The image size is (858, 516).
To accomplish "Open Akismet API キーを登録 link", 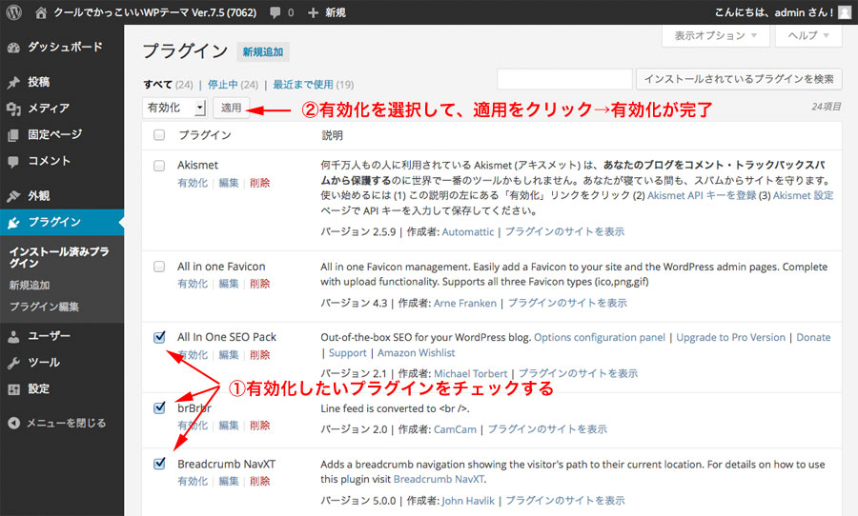I will tap(702, 196).
